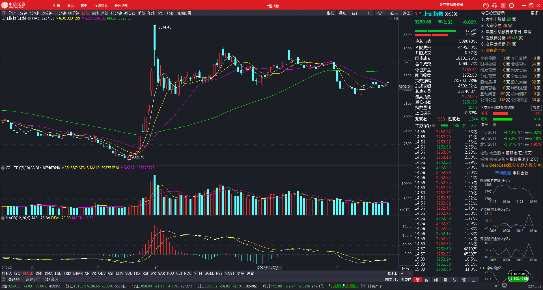Viewport: 543px width, 290px height.
Task: Open the list/news icon in title bar
Action: click(x=503, y=5)
